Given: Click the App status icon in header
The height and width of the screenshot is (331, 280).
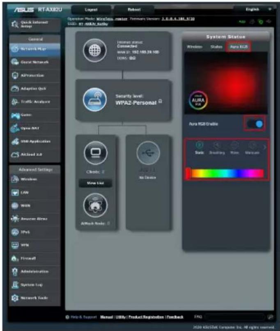Looking at the screenshot, I should (x=242, y=21).
